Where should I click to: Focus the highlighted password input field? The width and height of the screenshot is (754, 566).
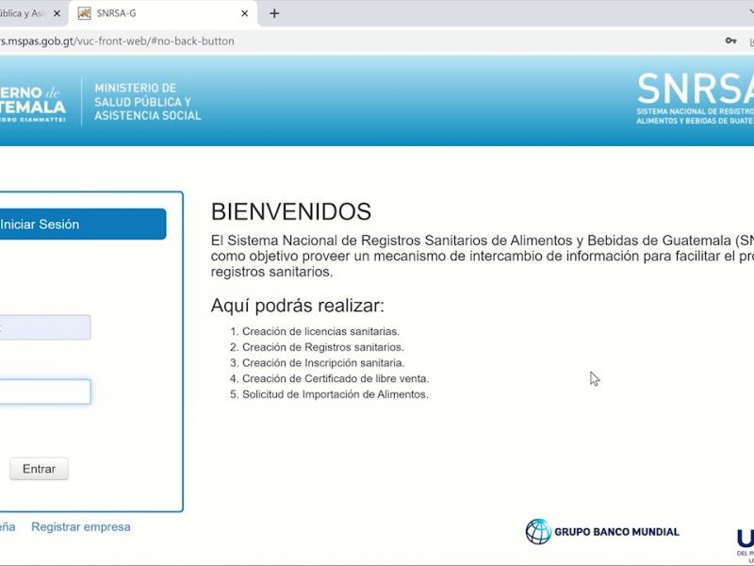pos(44,391)
